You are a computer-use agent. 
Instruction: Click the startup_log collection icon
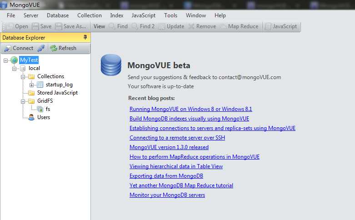40,85
